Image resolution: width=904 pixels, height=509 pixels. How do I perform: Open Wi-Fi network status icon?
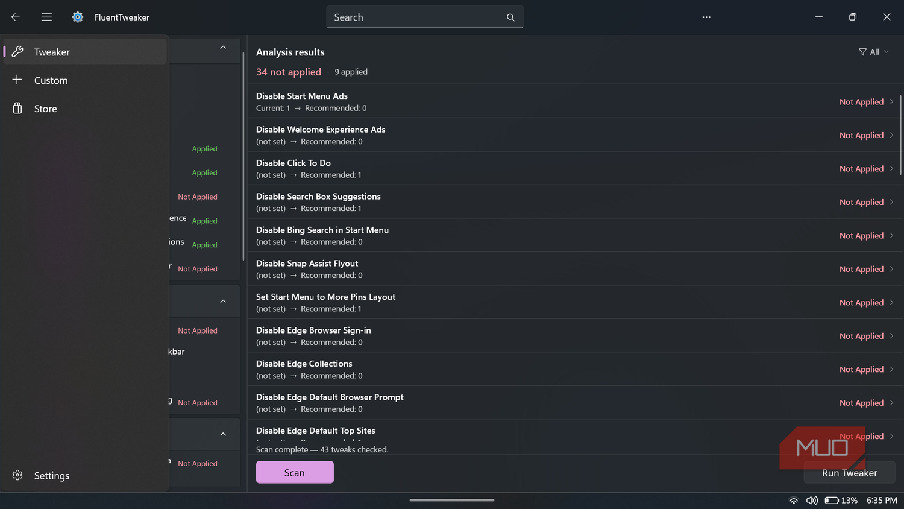tap(794, 501)
